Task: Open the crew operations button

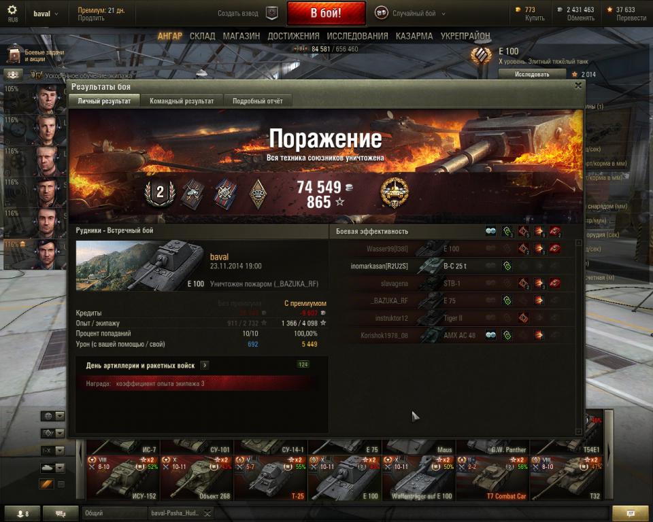Action: (x=14, y=75)
